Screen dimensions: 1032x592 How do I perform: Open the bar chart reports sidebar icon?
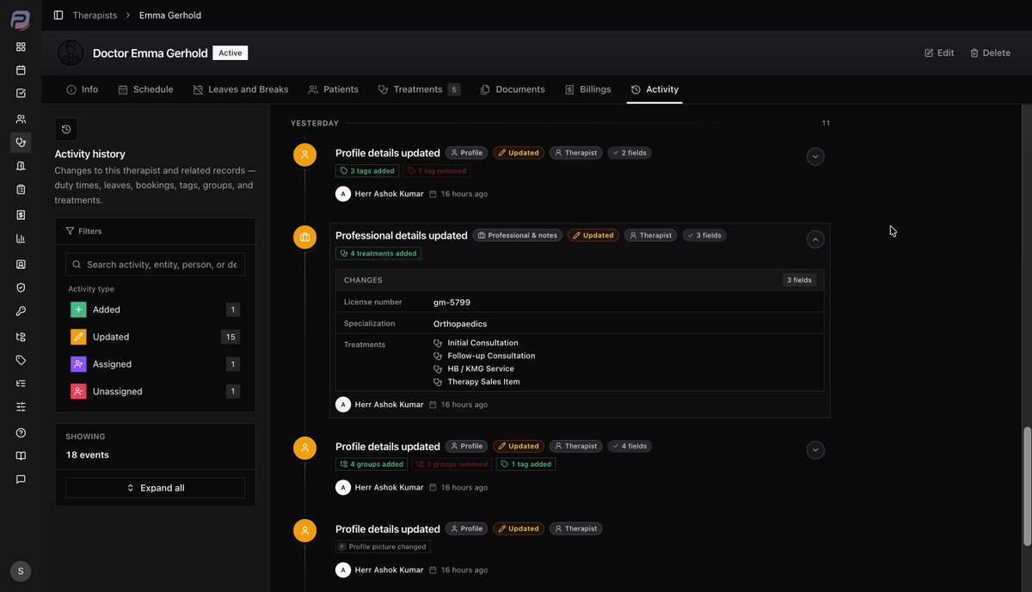click(21, 239)
